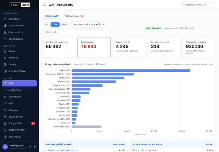Click Weby a CMS window icon

pos(5,123)
